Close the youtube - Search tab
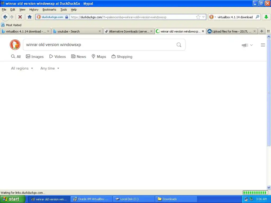This screenshot has height=203, width=271. click(x=100, y=31)
